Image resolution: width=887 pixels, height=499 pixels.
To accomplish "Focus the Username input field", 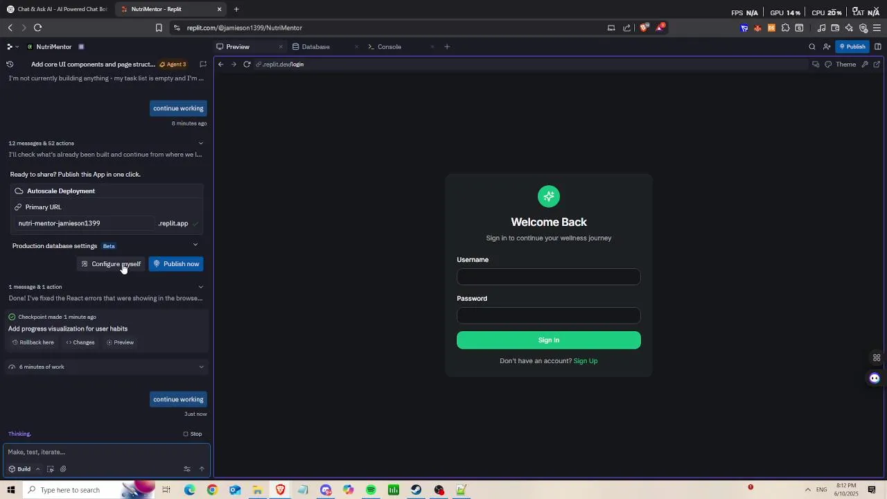I will (549, 277).
